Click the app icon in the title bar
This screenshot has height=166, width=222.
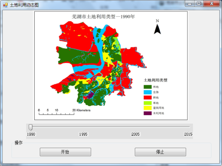click(x=5, y=5)
